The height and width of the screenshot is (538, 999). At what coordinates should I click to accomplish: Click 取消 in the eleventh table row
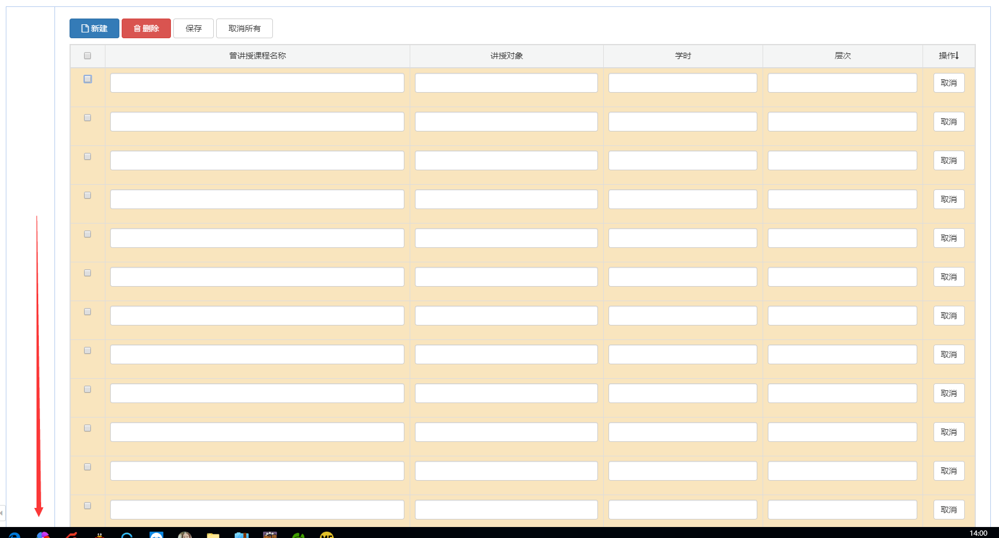click(949, 471)
